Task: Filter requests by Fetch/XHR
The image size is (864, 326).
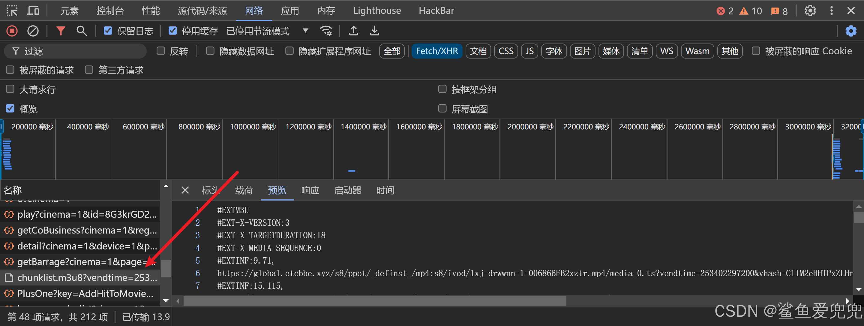Action: (437, 51)
